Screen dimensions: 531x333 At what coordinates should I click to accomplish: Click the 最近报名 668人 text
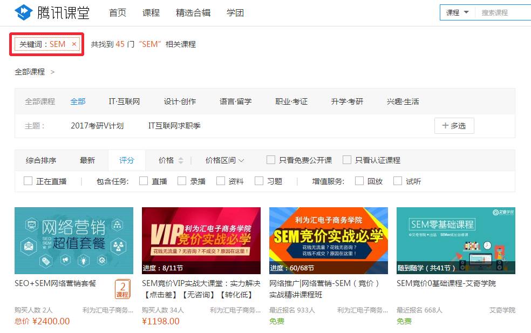coord(419,310)
